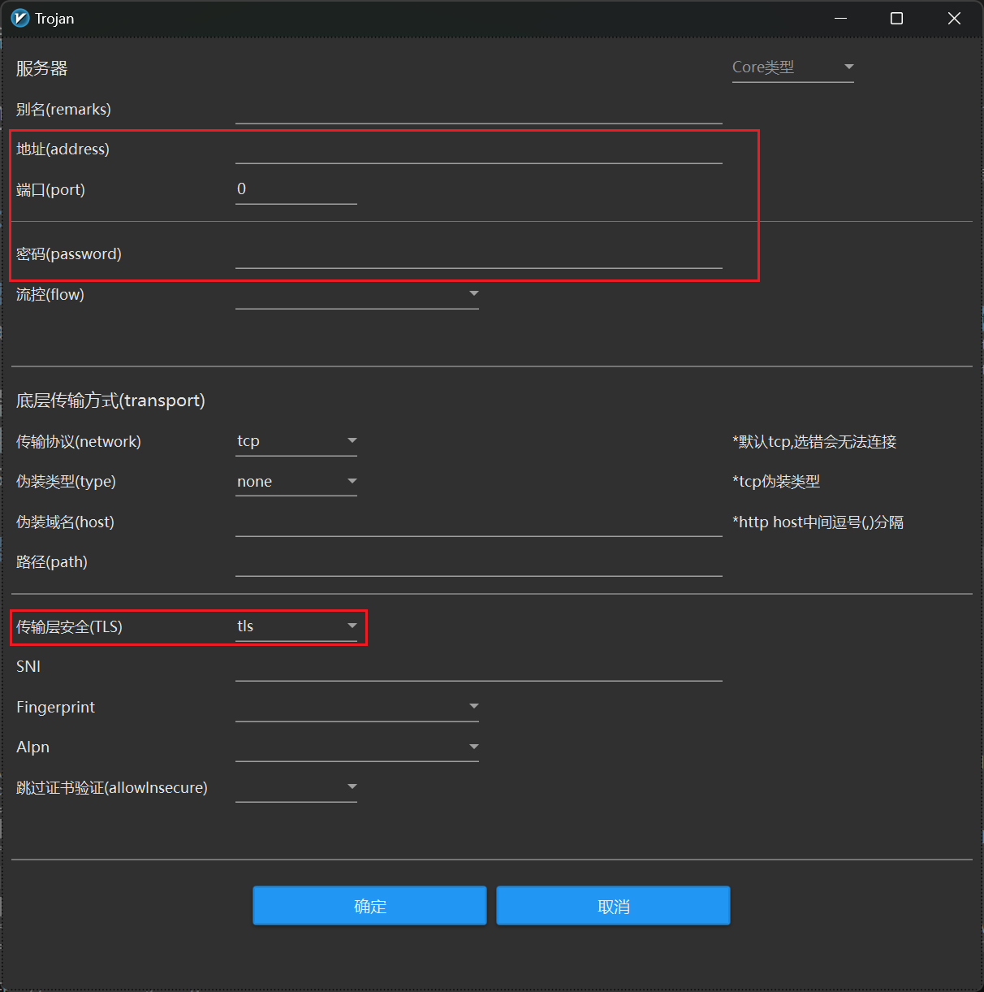This screenshot has height=992, width=984.
Task: Click the 伪装域名(host) input field
Action: click(x=478, y=522)
